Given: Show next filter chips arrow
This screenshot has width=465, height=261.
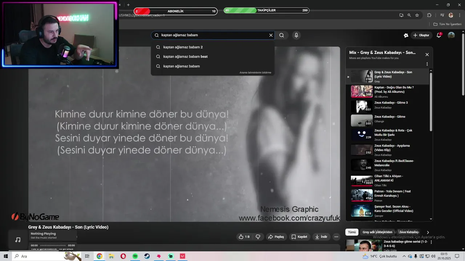Looking at the screenshot, I should [428, 232].
